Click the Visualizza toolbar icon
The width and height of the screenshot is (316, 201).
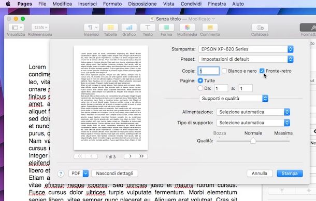pyautogui.click(x=16, y=28)
